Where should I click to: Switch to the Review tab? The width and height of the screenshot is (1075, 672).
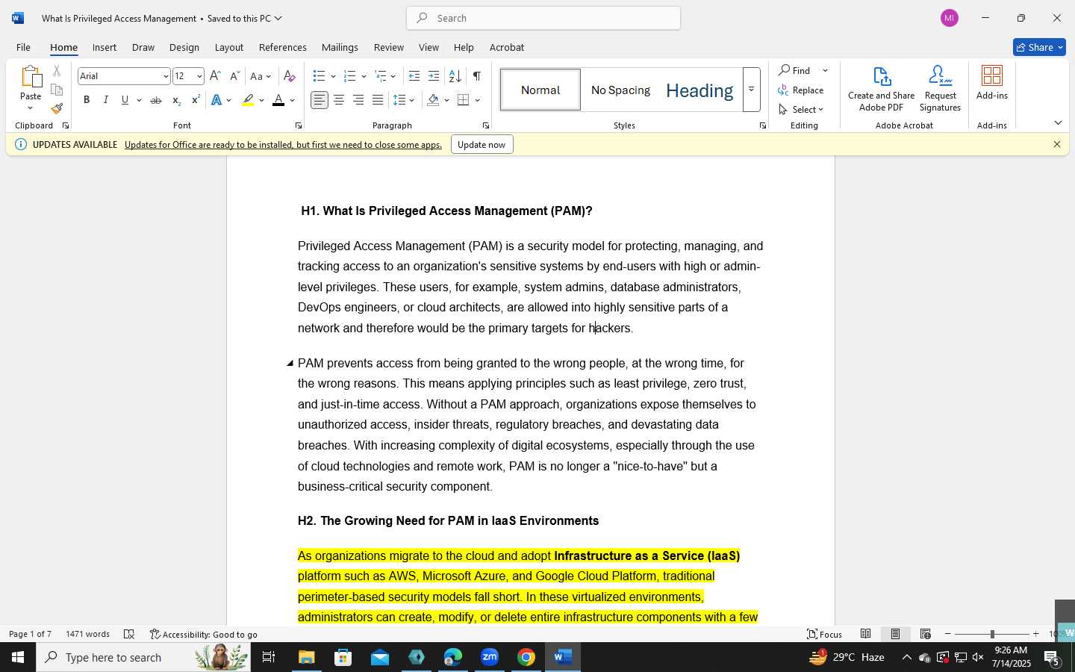[389, 47]
